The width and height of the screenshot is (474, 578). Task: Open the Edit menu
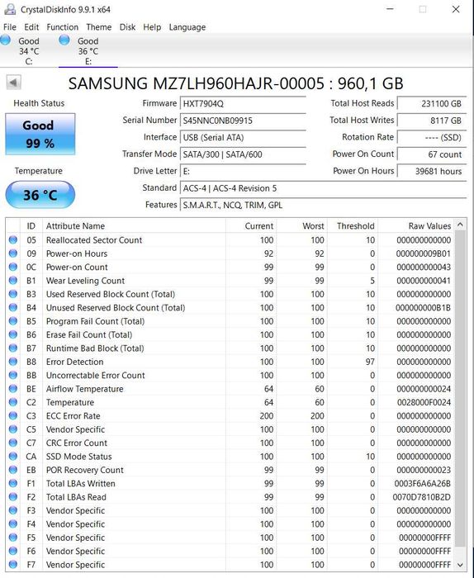31,27
